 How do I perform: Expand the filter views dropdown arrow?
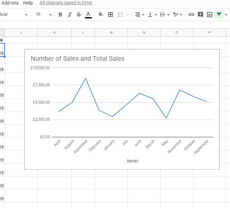[x=226, y=15]
